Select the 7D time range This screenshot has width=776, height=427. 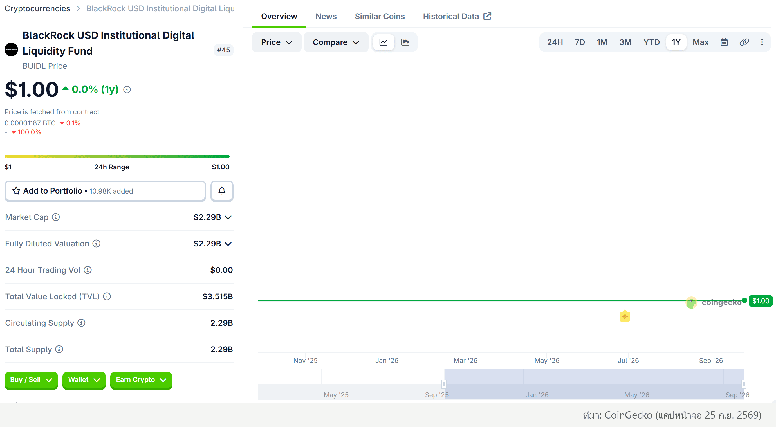point(580,42)
